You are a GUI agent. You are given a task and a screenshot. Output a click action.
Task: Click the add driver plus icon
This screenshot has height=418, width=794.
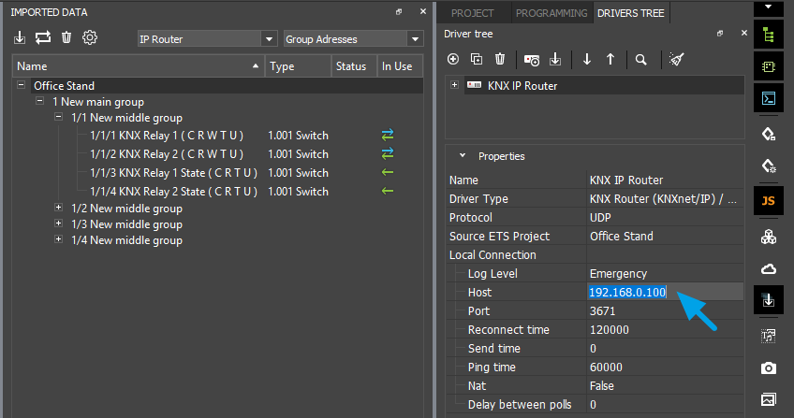click(453, 59)
